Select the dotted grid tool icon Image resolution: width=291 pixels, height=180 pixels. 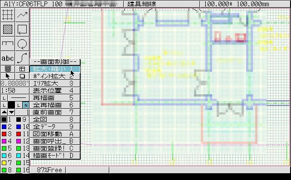coord(8,14)
